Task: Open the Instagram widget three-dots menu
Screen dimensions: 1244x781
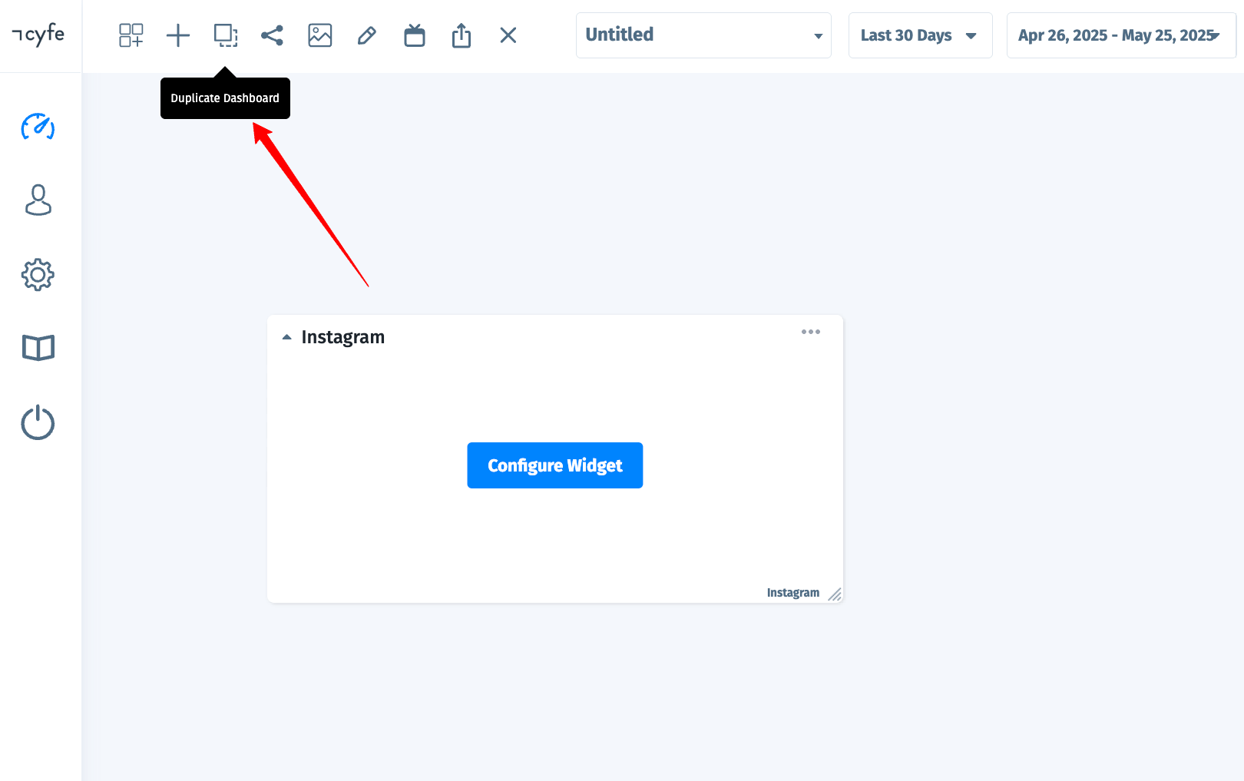Action: [x=810, y=332]
